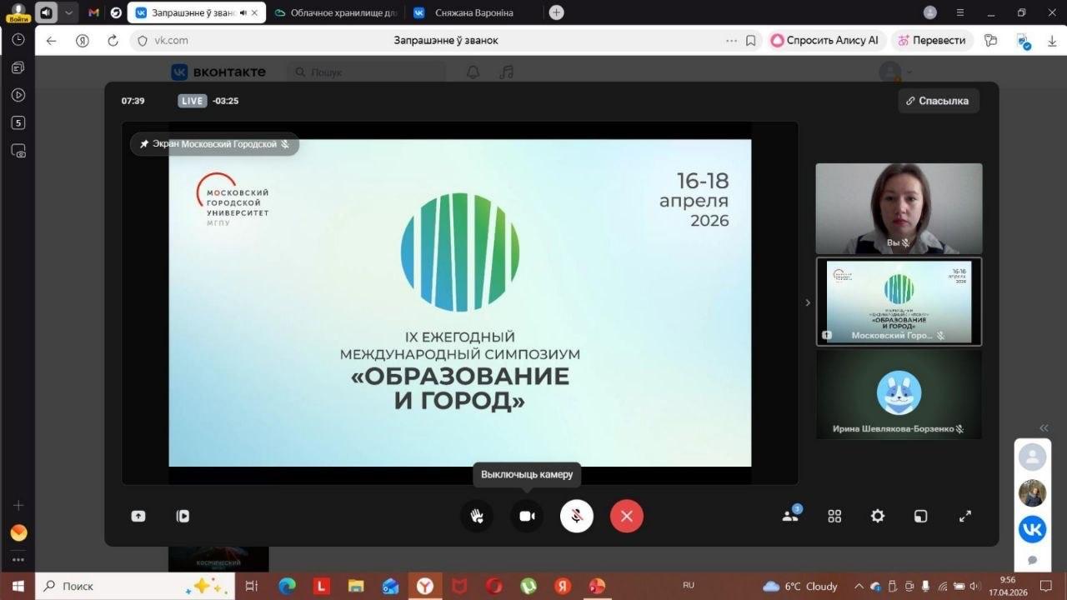Start screen sharing
The height and width of the screenshot is (600, 1067).
(138, 516)
